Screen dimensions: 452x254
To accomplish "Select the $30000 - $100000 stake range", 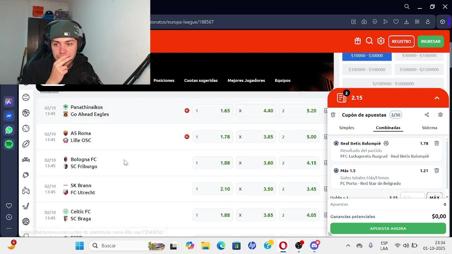I will click(x=419, y=56).
